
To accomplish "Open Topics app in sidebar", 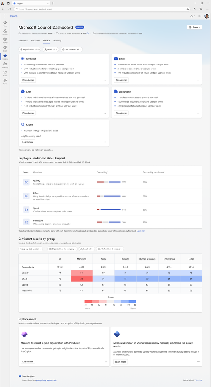I will point(5,81).
